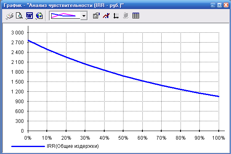Screen dimensions: 231x154
Task: Click the blue legend line sample
Action: pyautogui.click(x=28, y=146)
